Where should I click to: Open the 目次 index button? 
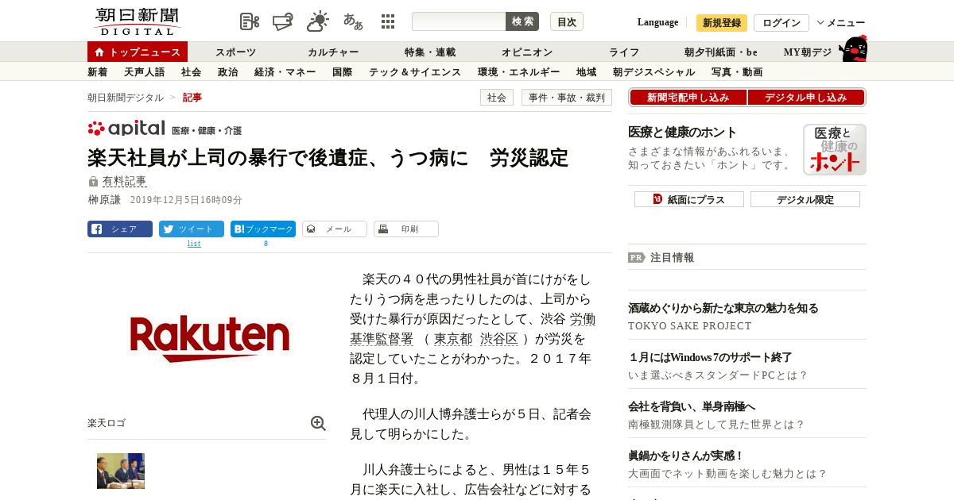click(567, 21)
